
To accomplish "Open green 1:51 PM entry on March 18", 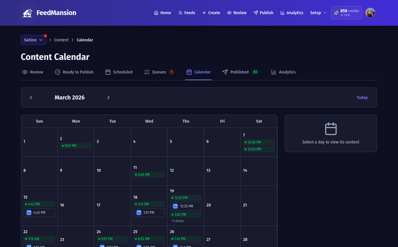I will click(x=149, y=204).
